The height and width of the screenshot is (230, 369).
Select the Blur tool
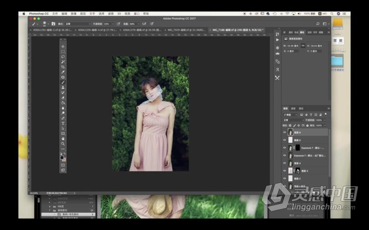pos(63,108)
